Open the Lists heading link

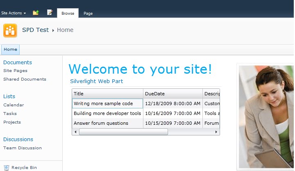point(9,97)
